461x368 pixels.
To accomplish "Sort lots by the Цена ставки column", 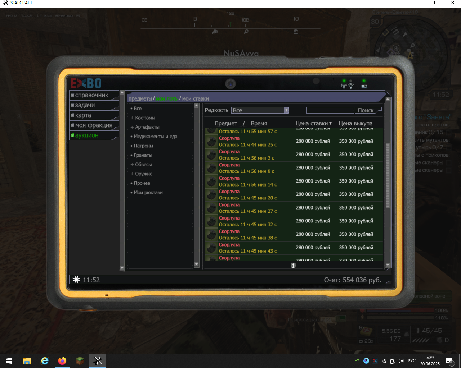I will tap(314, 123).
